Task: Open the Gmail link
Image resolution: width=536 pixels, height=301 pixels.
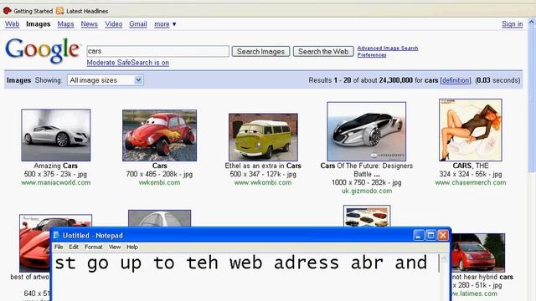Action: [x=138, y=24]
